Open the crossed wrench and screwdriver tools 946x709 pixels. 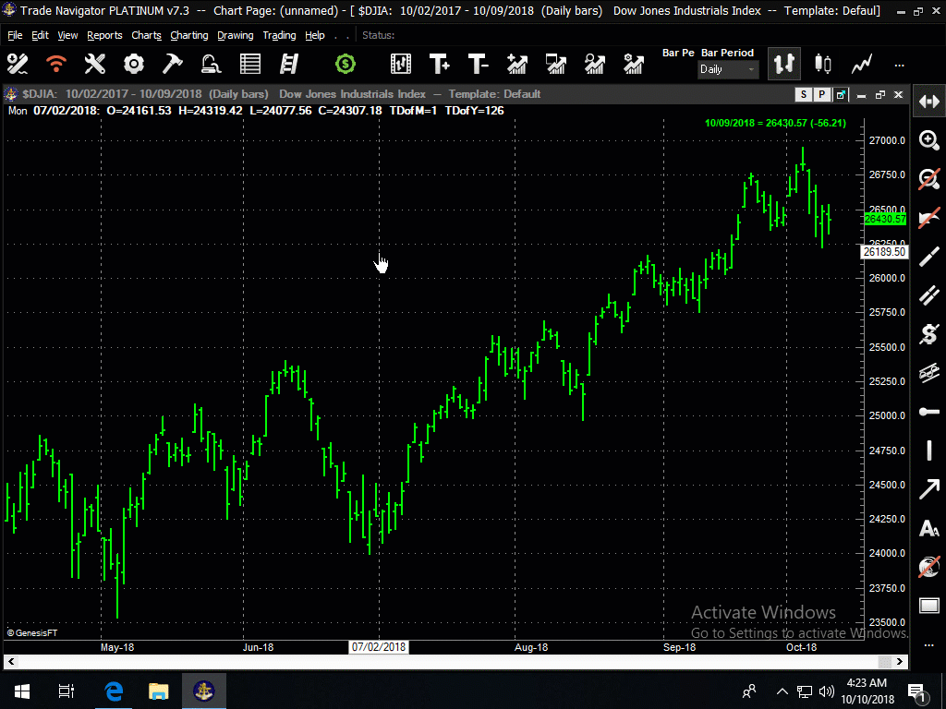(x=95, y=64)
